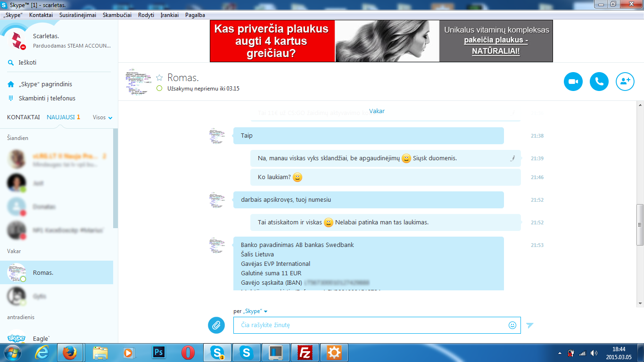Show hidden system tray icons

click(x=560, y=353)
